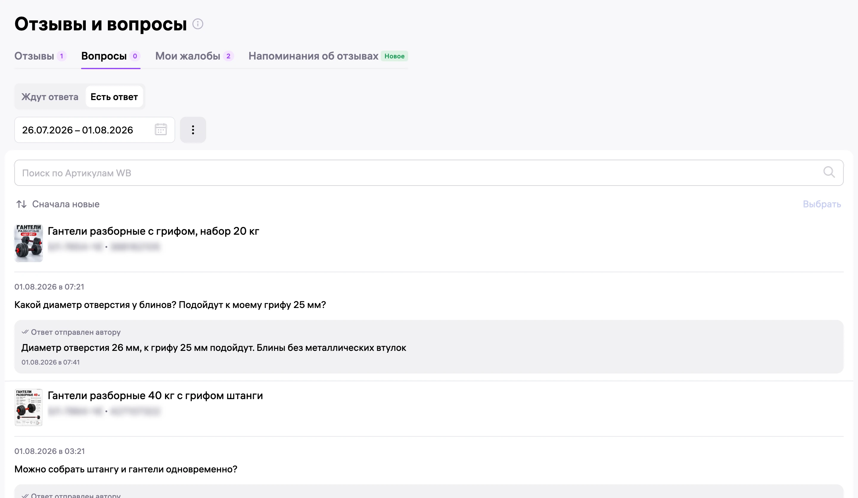
Task: Open thumbnail of 40 кг dumbbell set
Action: pyautogui.click(x=29, y=407)
